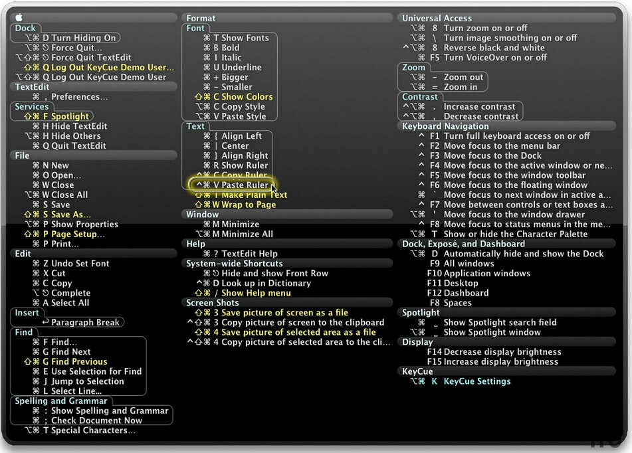Click Save picture of screen as a file
The height and width of the screenshot is (453, 632).
click(271, 313)
